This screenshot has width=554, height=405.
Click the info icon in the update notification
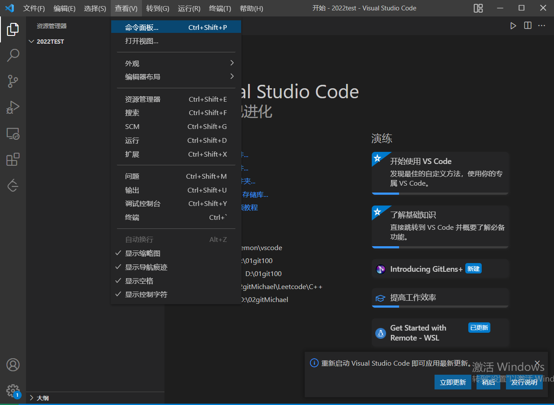click(x=314, y=363)
